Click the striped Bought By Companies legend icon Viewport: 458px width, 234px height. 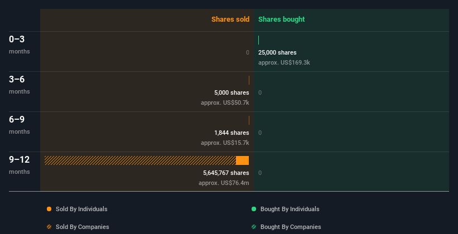click(254, 227)
